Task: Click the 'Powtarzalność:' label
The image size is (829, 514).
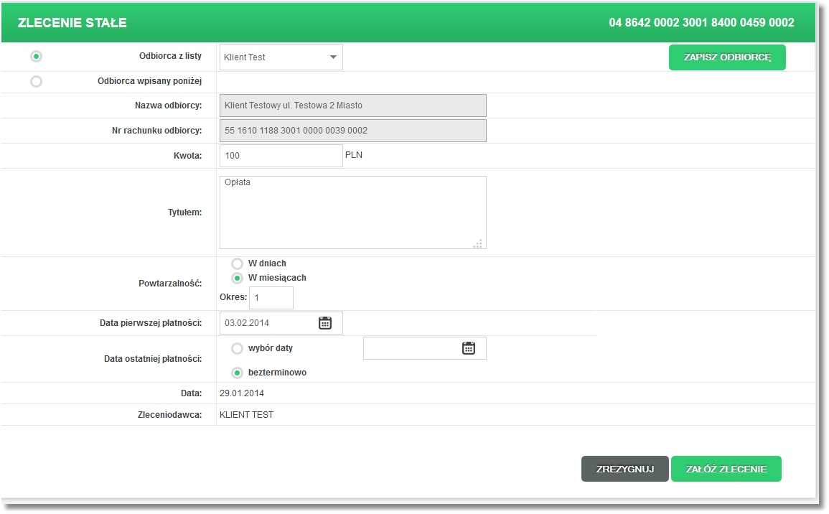Action: (x=170, y=284)
